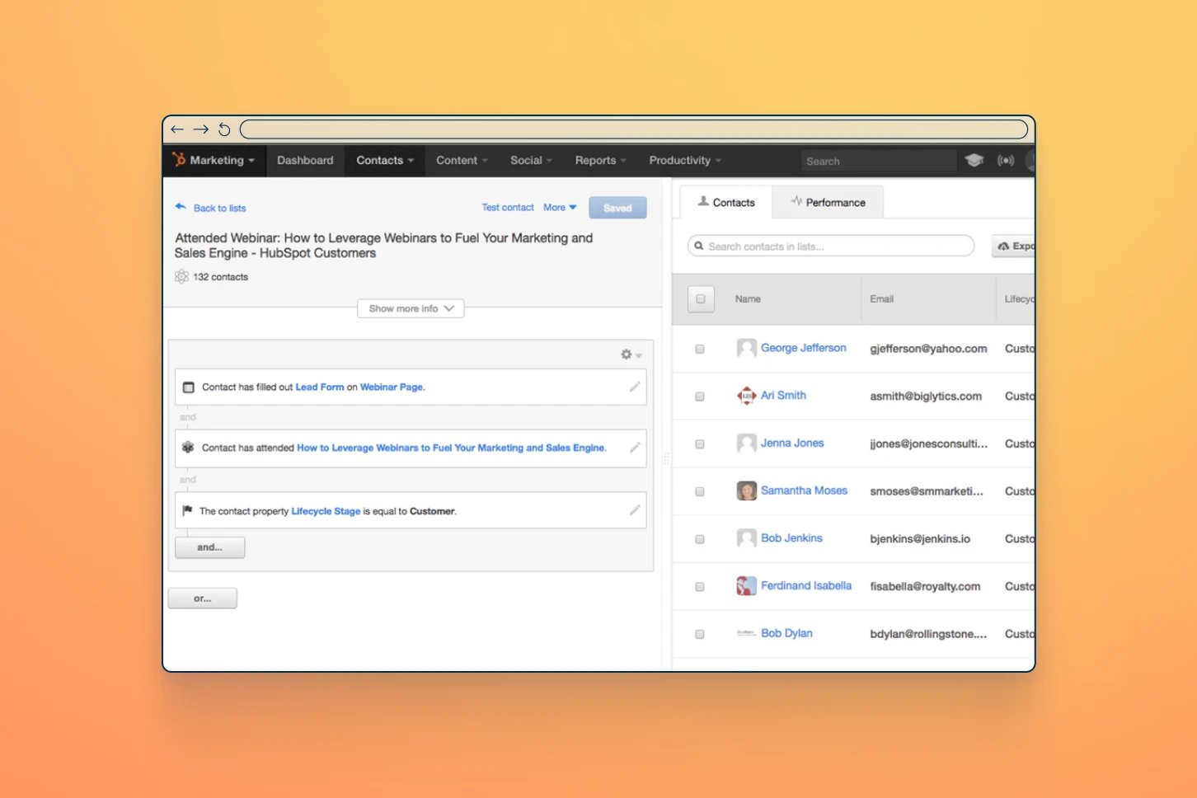Click the flag icon in Lifecycle Stage rule

[187, 511]
